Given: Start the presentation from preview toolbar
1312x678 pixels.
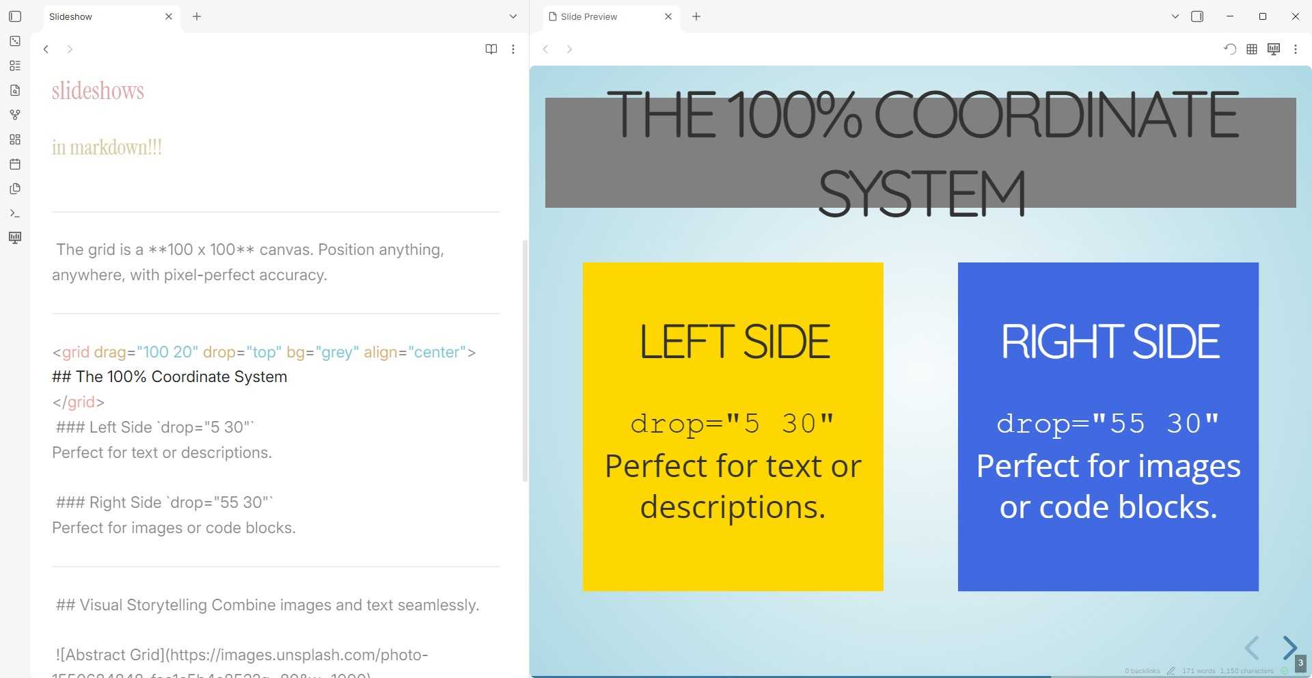Looking at the screenshot, I should point(1274,49).
